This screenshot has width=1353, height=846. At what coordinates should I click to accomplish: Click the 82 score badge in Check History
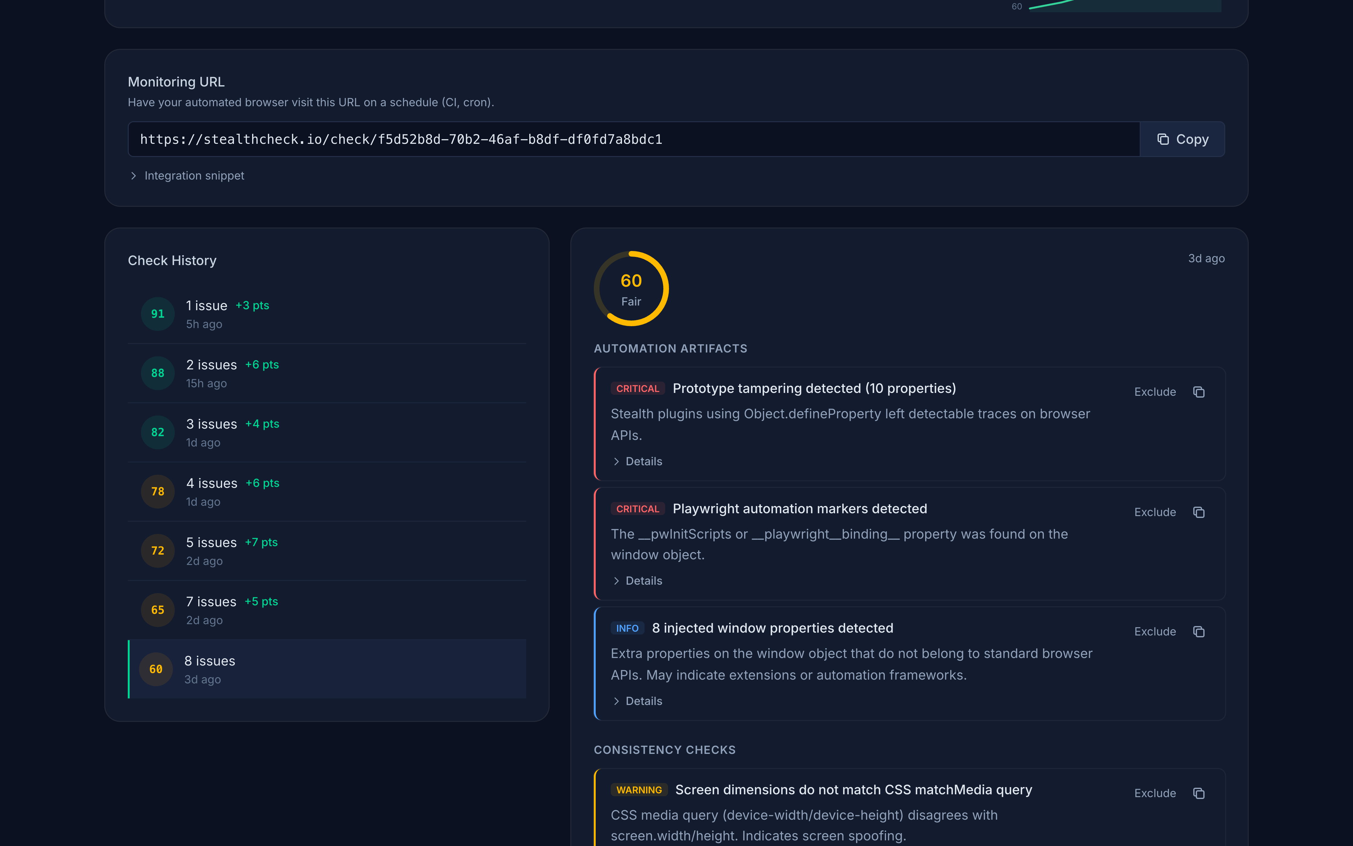click(x=158, y=432)
